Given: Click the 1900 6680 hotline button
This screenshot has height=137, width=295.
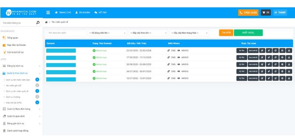Looking at the screenshot, I should 248,13.
